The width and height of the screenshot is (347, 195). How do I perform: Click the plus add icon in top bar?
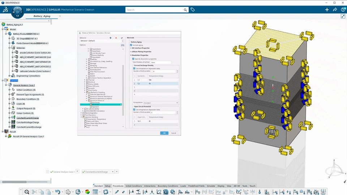(x=327, y=10)
